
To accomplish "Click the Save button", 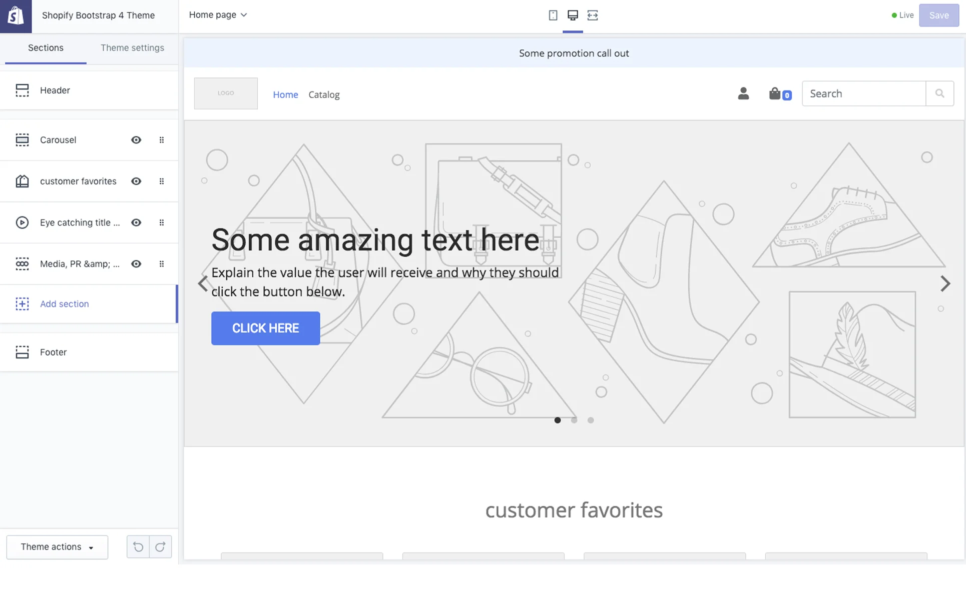I will point(938,15).
